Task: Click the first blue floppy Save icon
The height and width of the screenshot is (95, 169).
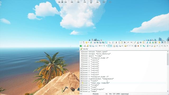Action: pyautogui.click(x=95, y=42)
